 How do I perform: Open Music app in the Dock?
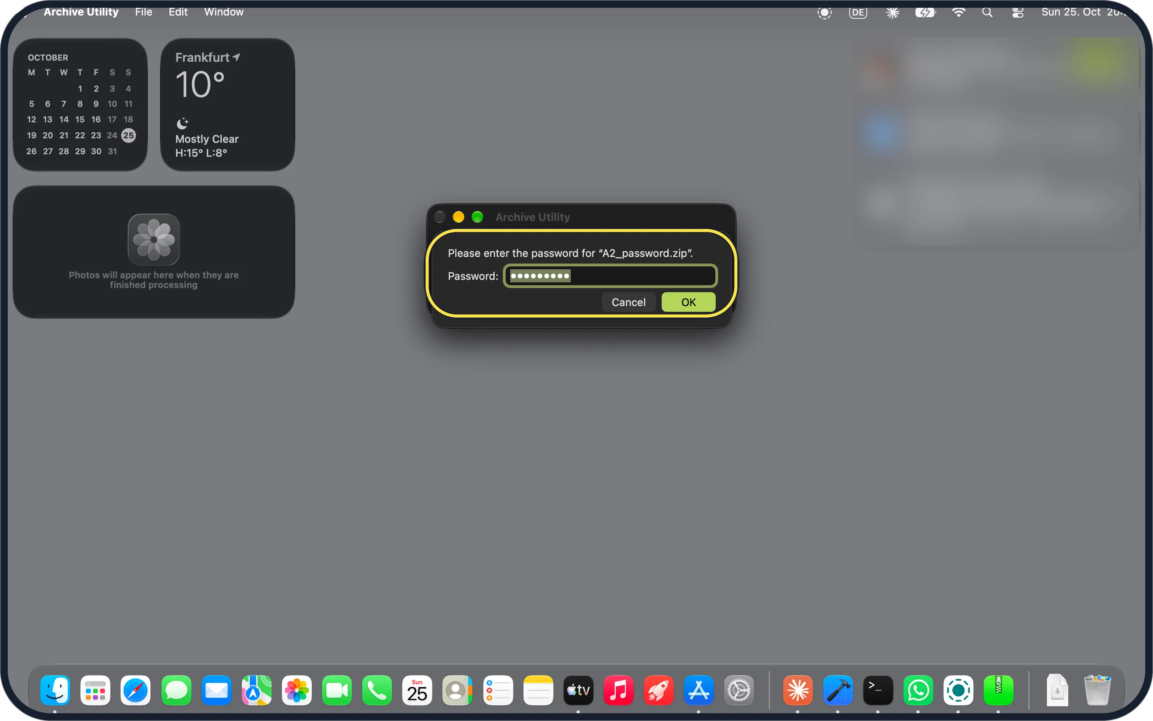point(618,690)
